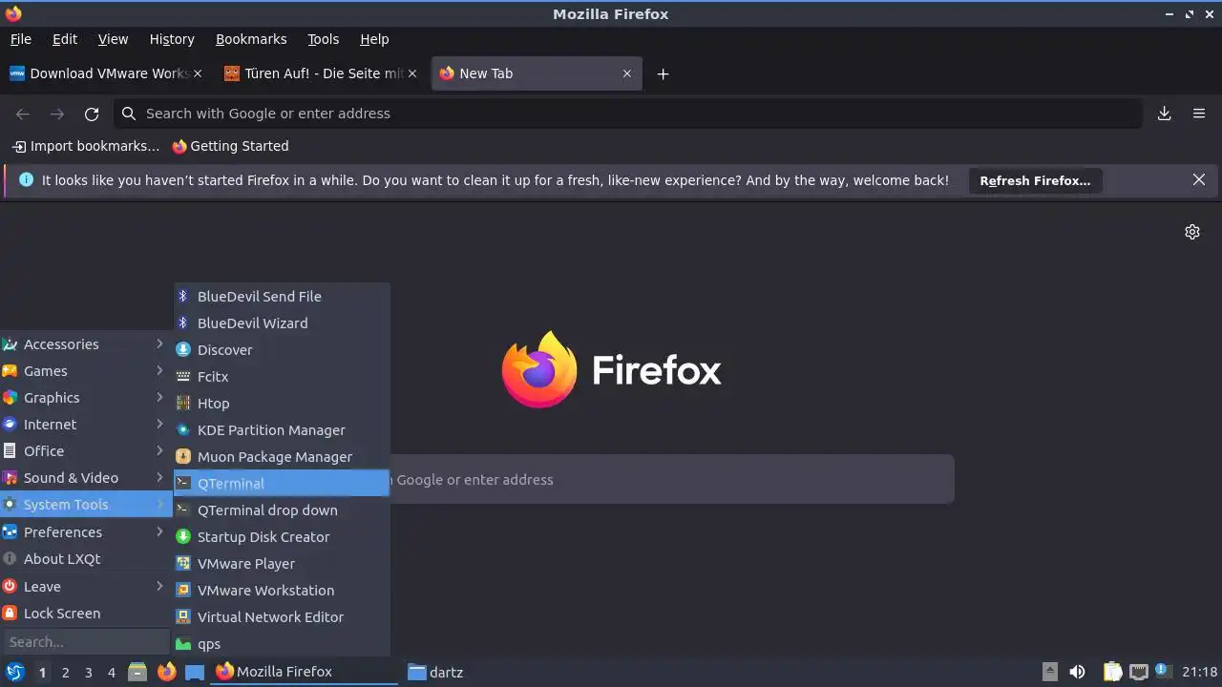Open qps process manager

point(282,644)
